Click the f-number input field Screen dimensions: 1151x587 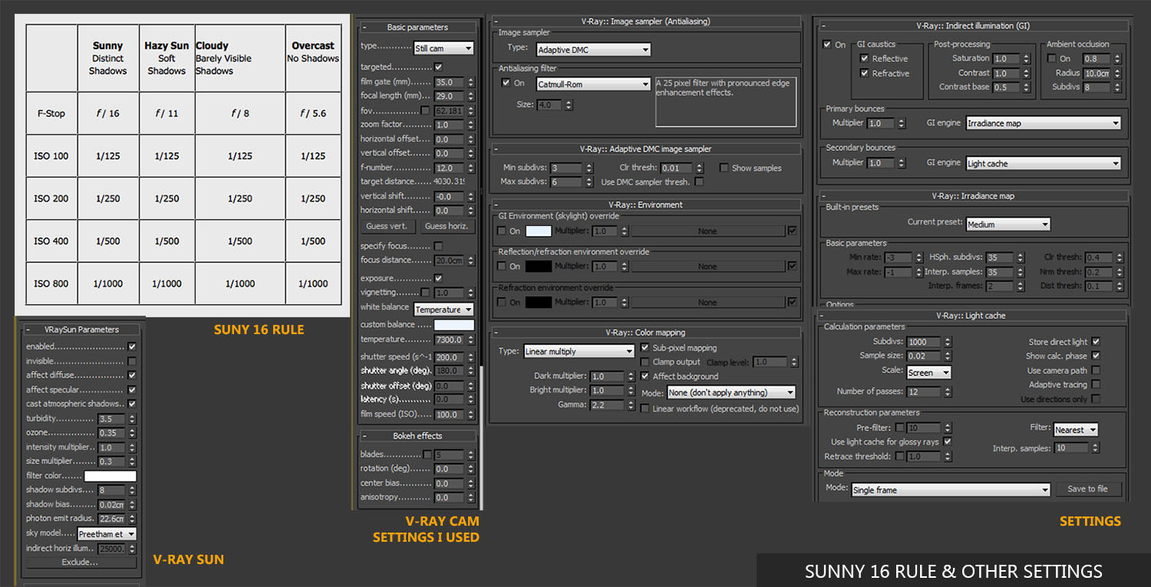coord(448,168)
